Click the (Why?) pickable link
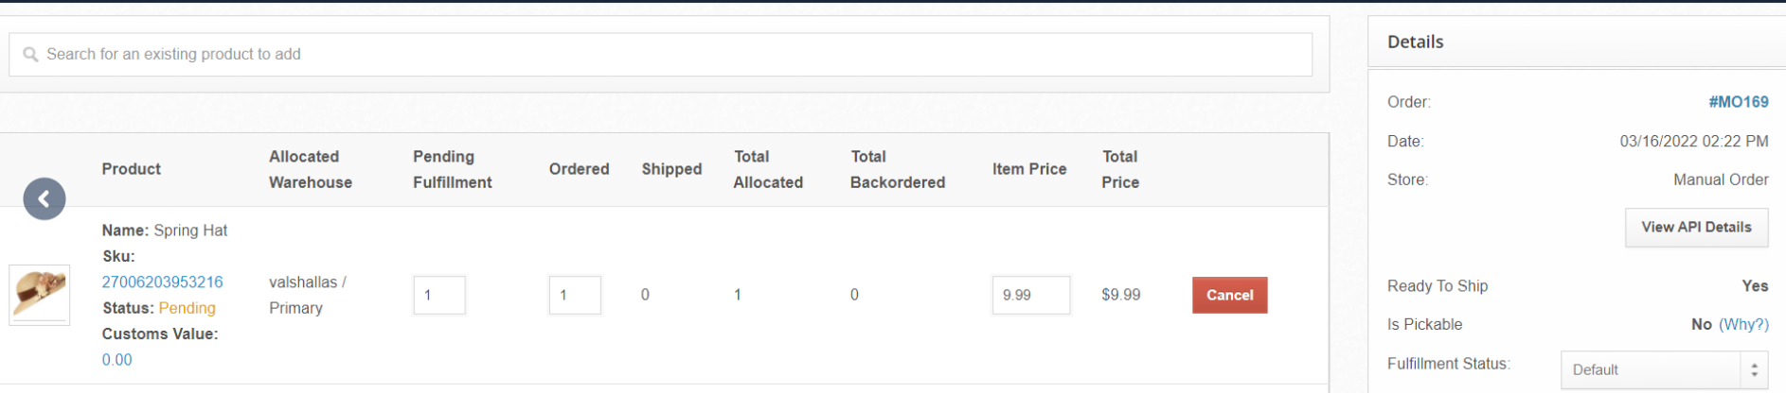 click(x=1743, y=324)
